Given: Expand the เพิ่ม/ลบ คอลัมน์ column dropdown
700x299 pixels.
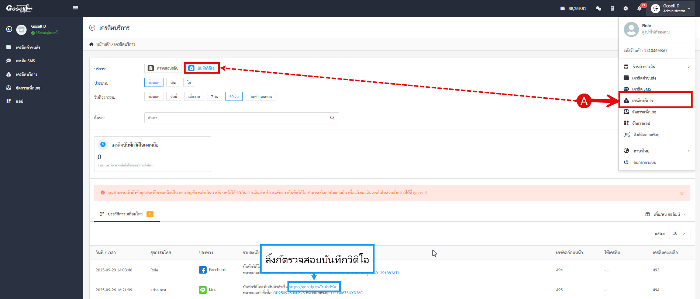Looking at the screenshot, I should point(666,214).
